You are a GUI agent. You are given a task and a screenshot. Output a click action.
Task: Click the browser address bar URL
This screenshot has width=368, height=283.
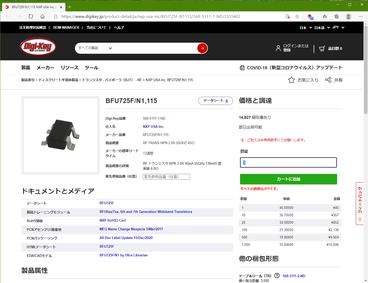(151, 16)
